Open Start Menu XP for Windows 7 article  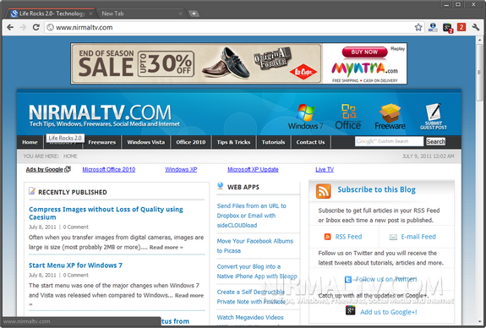(75, 265)
